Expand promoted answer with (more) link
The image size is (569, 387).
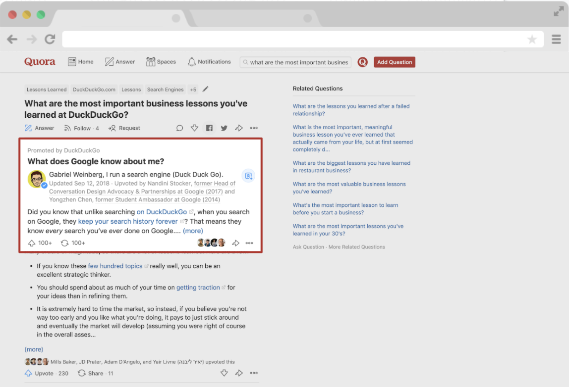click(193, 231)
